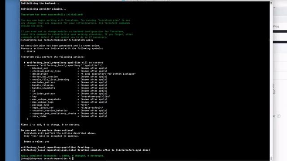The image size is (287, 161).
Task: Click 'Terraform will perform the following actions:' line
Action: tap(53, 57)
